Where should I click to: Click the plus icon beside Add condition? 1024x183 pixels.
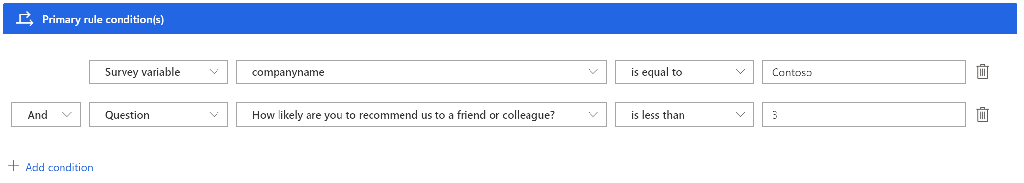pyautogui.click(x=14, y=166)
